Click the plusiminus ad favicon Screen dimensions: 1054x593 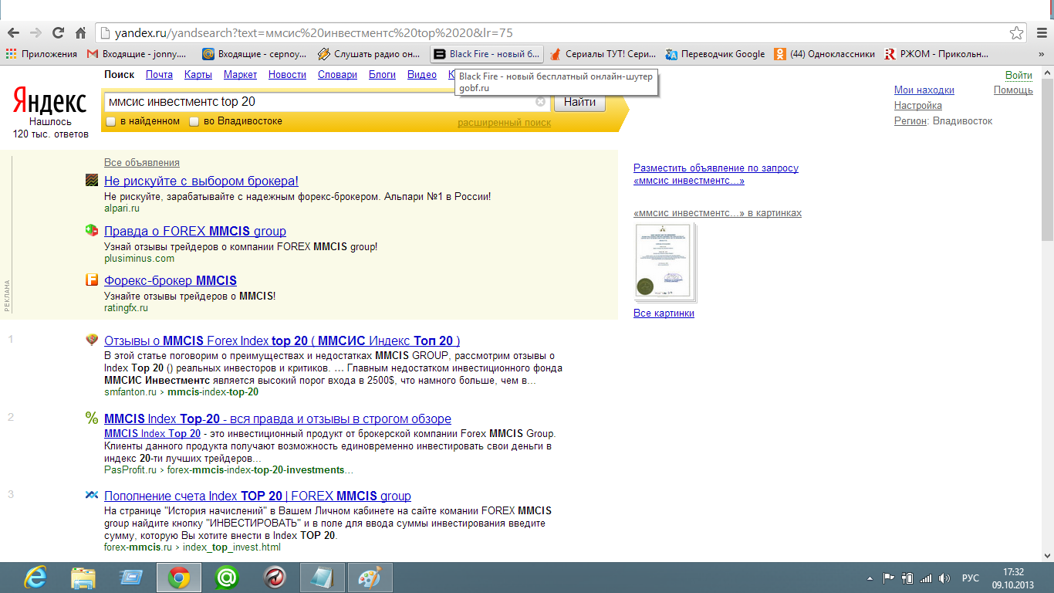[x=92, y=230]
